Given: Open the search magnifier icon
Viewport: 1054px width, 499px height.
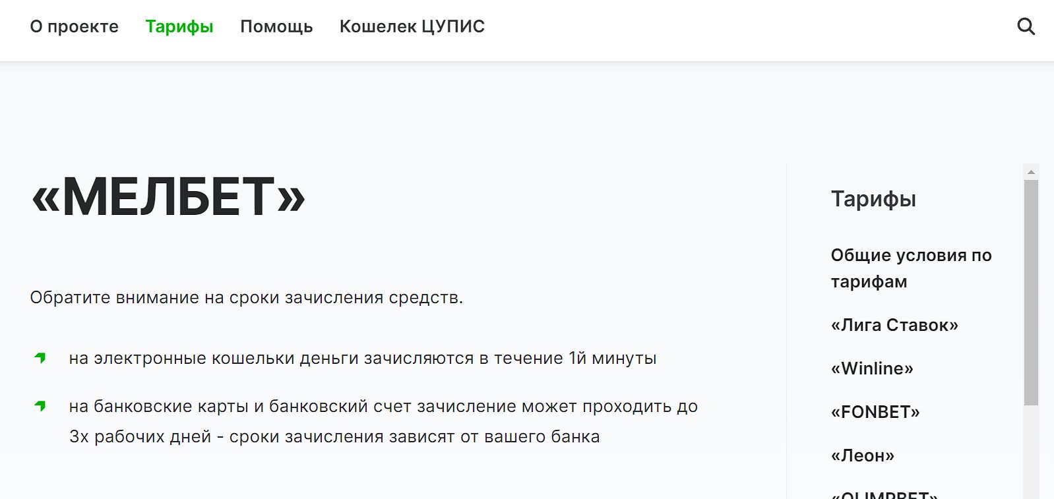Looking at the screenshot, I should (1026, 26).
